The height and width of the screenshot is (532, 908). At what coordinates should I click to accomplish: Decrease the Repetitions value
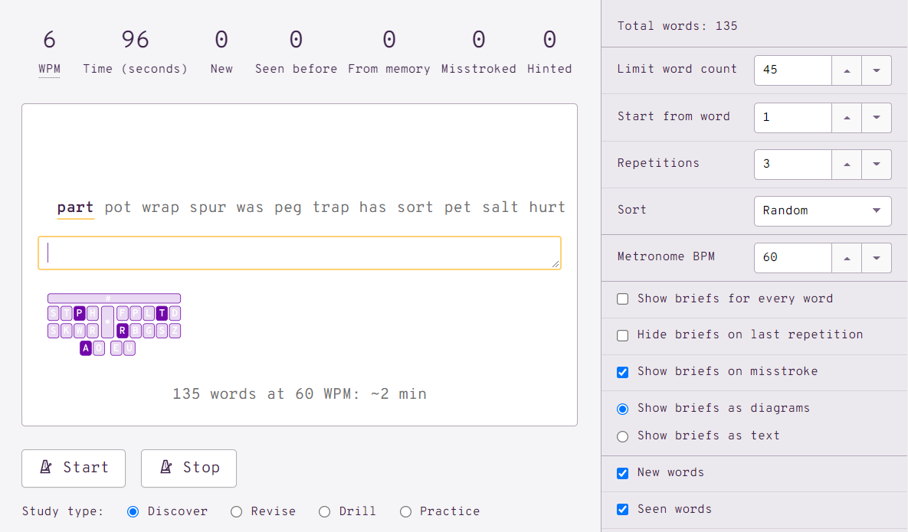[877, 164]
